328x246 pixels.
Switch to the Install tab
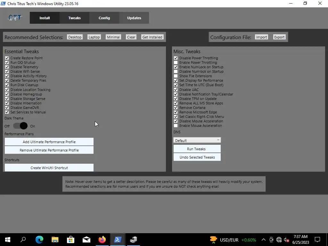pyautogui.click(x=45, y=18)
